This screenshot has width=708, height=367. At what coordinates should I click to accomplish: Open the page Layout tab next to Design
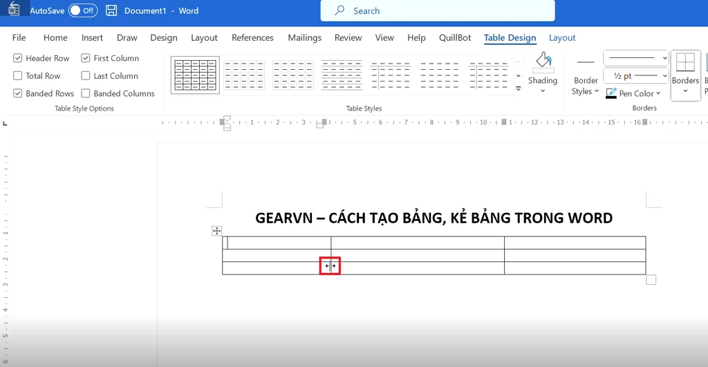pyautogui.click(x=204, y=38)
